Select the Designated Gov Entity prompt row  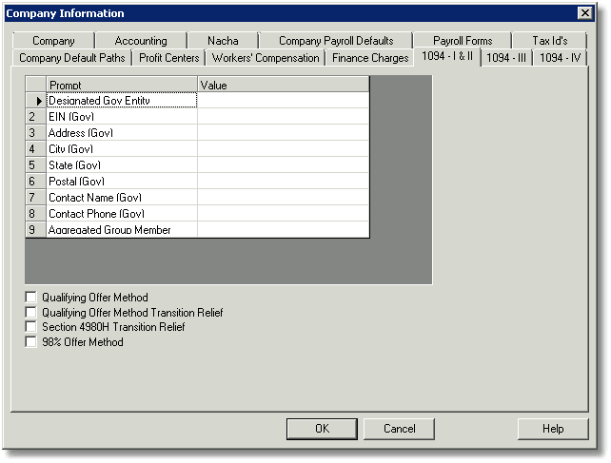(122, 101)
